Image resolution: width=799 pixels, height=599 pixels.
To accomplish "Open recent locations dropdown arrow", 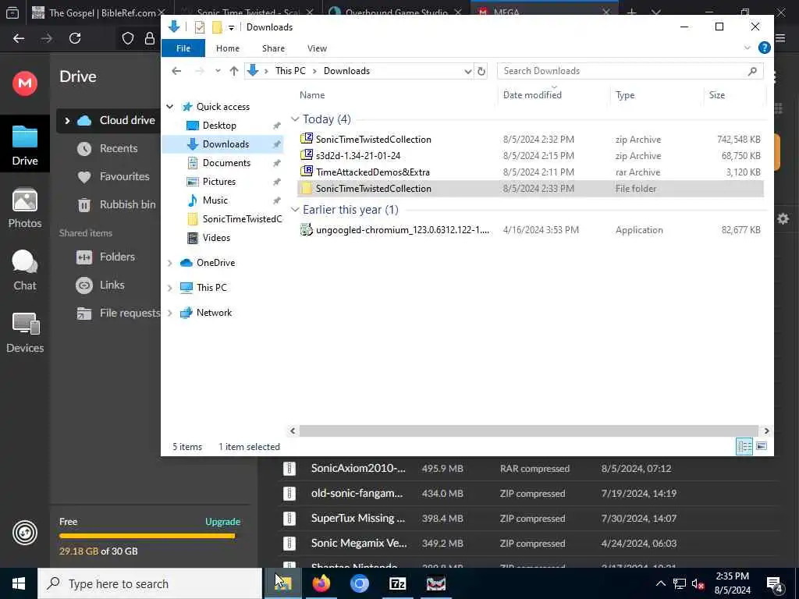I will 218,71.
